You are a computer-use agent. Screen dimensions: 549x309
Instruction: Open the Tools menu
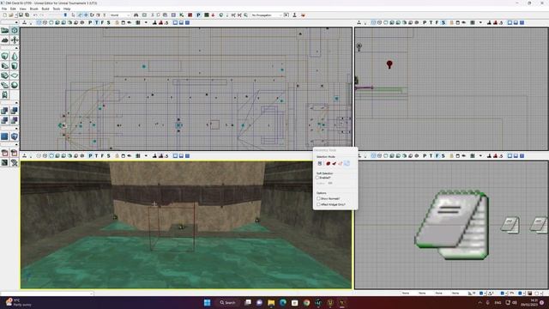click(57, 9)
